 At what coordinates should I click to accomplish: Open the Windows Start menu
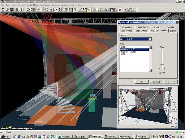click(5, 136)
